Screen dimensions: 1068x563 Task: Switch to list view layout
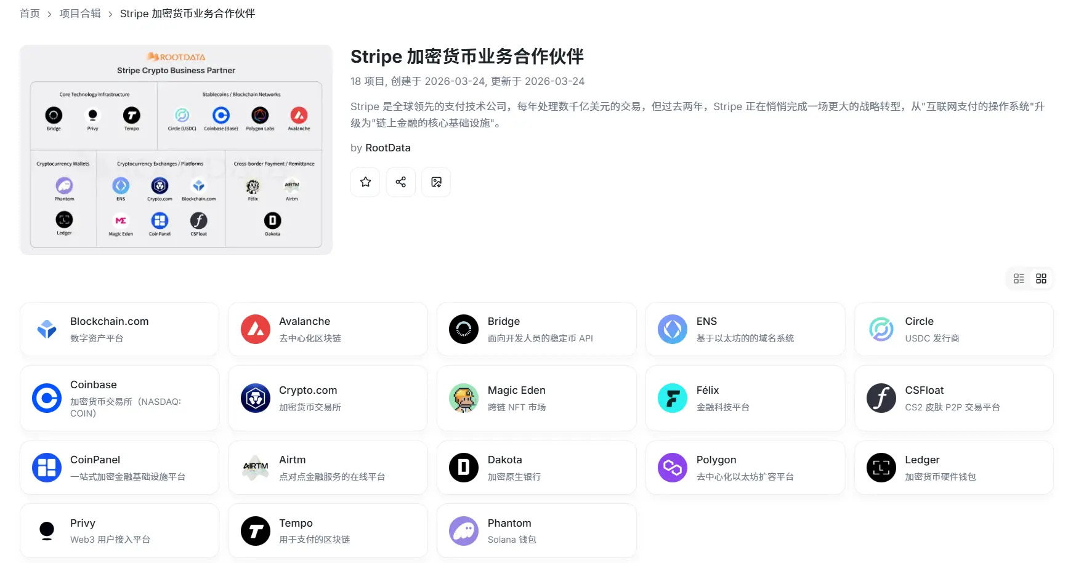pos(1019,279)
